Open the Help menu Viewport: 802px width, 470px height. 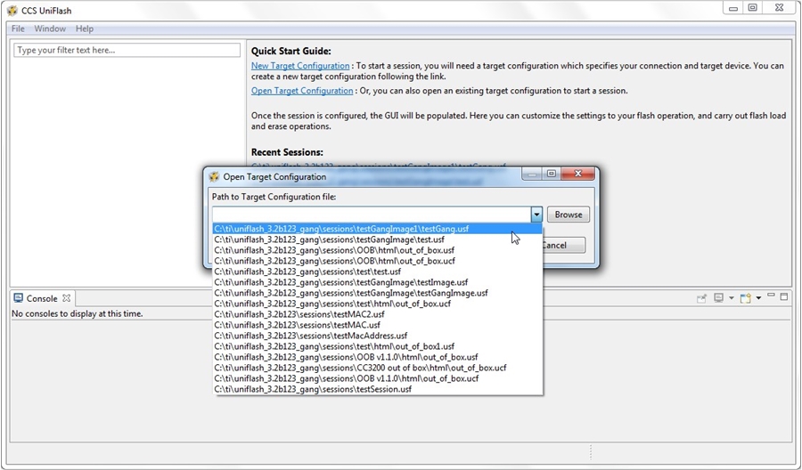coord(85,28)
